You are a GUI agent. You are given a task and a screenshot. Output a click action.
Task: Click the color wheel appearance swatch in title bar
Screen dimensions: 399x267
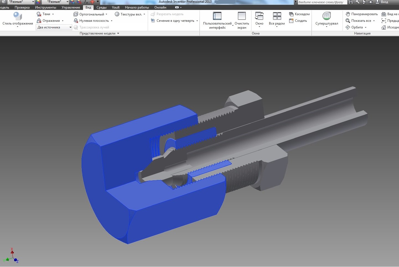tap(38, 2)
